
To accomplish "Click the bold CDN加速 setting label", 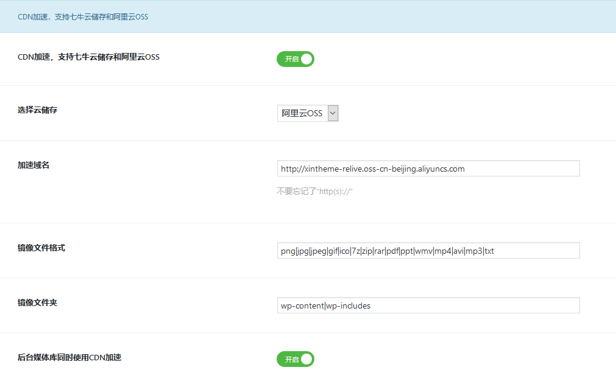I will tap(88, 57).
